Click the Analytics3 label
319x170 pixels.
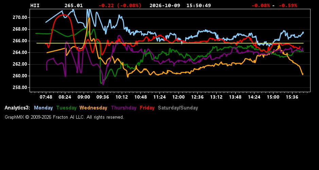click(x=17, y=108)
